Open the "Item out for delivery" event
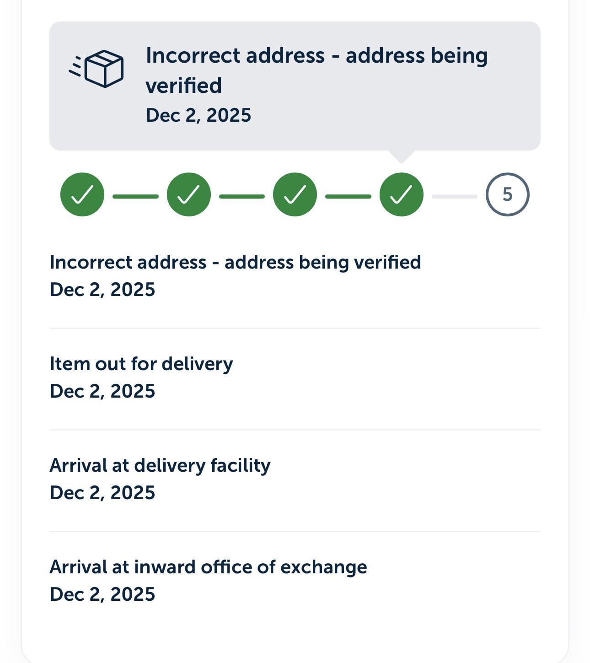The image size is (590, 663). pyautogui.click(x=141, y=364)
